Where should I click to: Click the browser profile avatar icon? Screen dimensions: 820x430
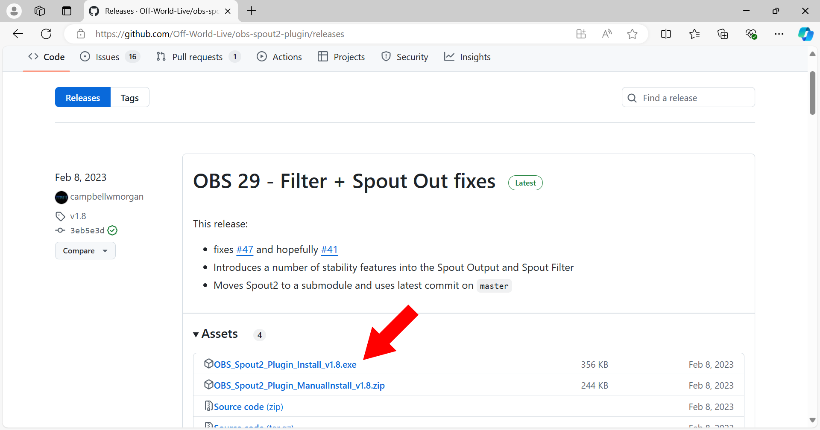tap(14, 11)
